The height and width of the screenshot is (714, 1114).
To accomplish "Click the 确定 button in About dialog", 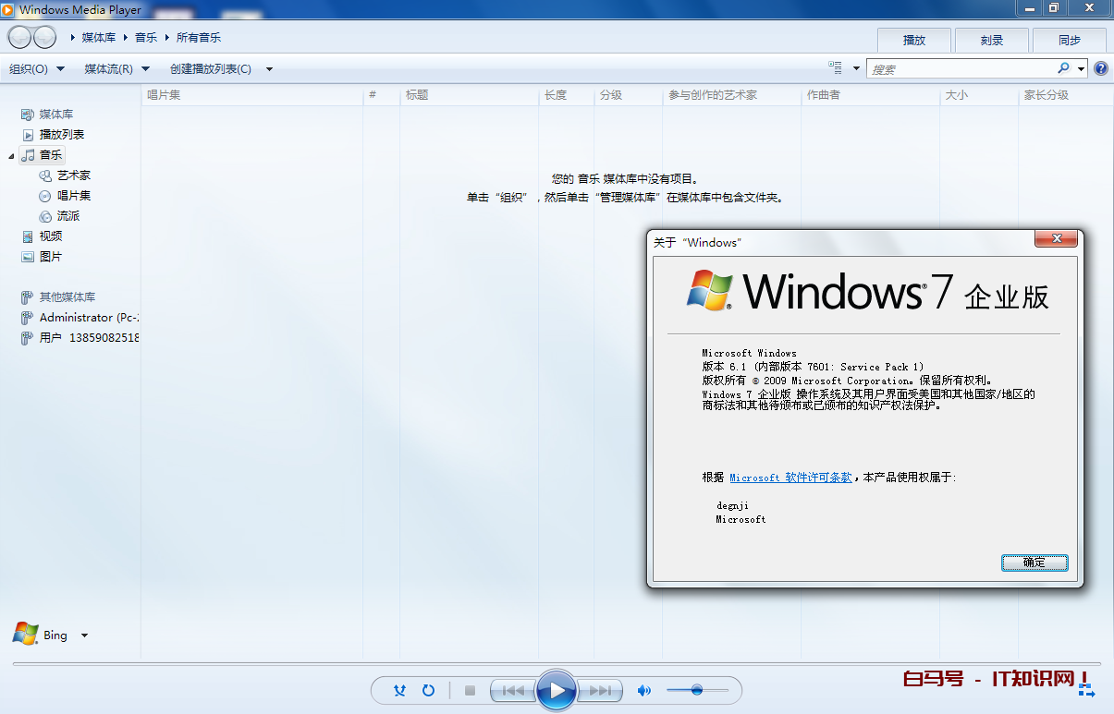I will click(1034, 563).
